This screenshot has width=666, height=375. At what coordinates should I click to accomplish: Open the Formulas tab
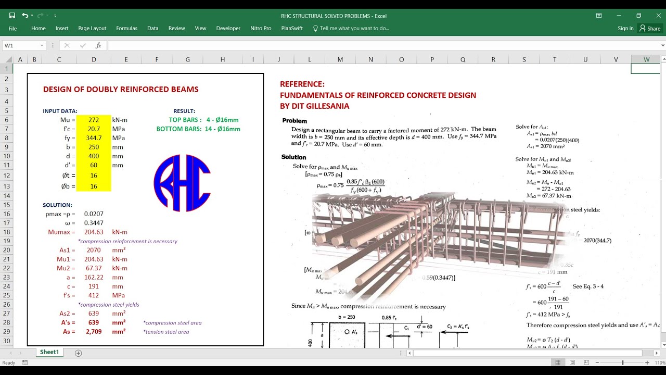126,28
